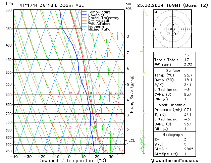
Task: Click the 'Surface' section heading
Action: (x=173, y=70)
